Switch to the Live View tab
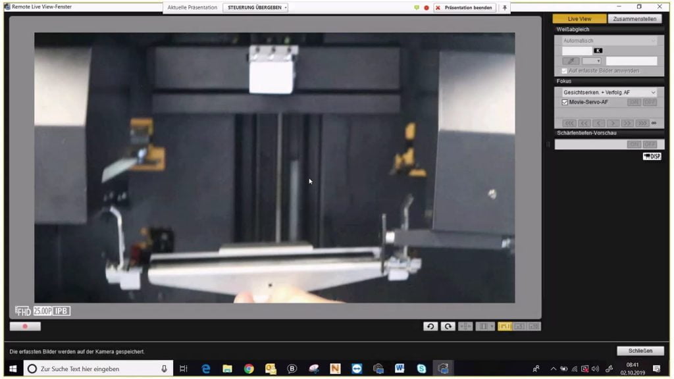 point(579,19)
